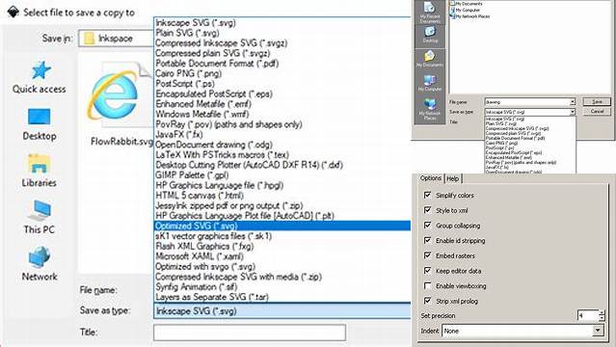The width and height of the screenshot is (616, 347).
Task: Toggle the Group collapsing checkbox
Action: click(x=427, y=226)
